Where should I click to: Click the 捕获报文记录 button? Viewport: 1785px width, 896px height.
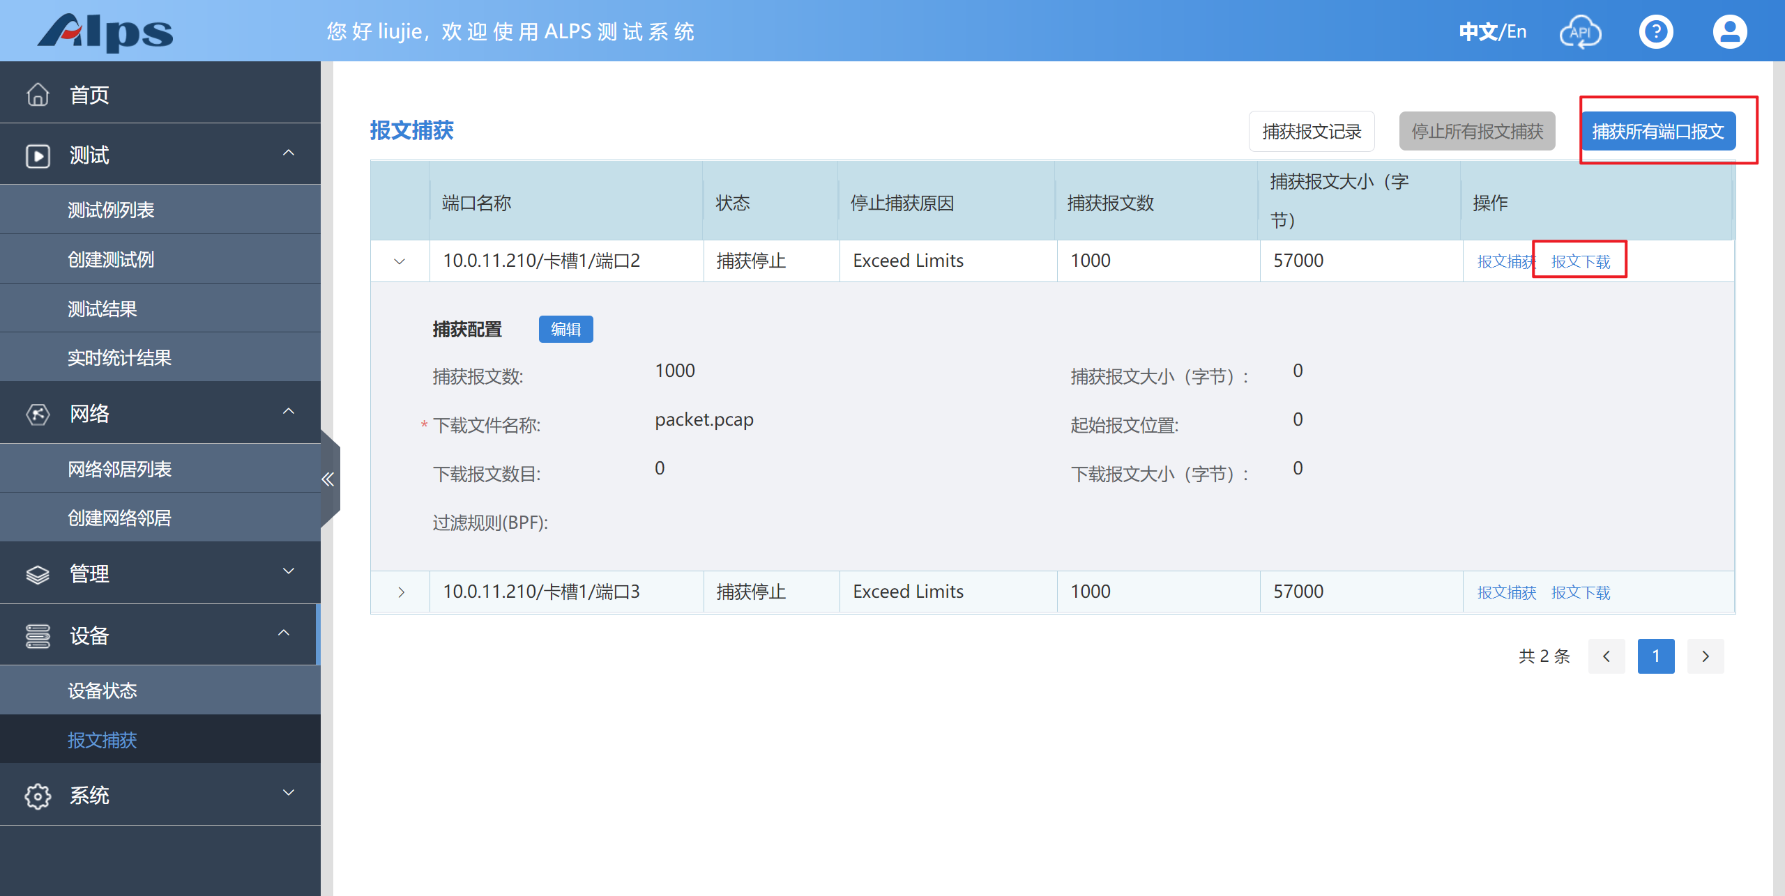click(1312, 131)
